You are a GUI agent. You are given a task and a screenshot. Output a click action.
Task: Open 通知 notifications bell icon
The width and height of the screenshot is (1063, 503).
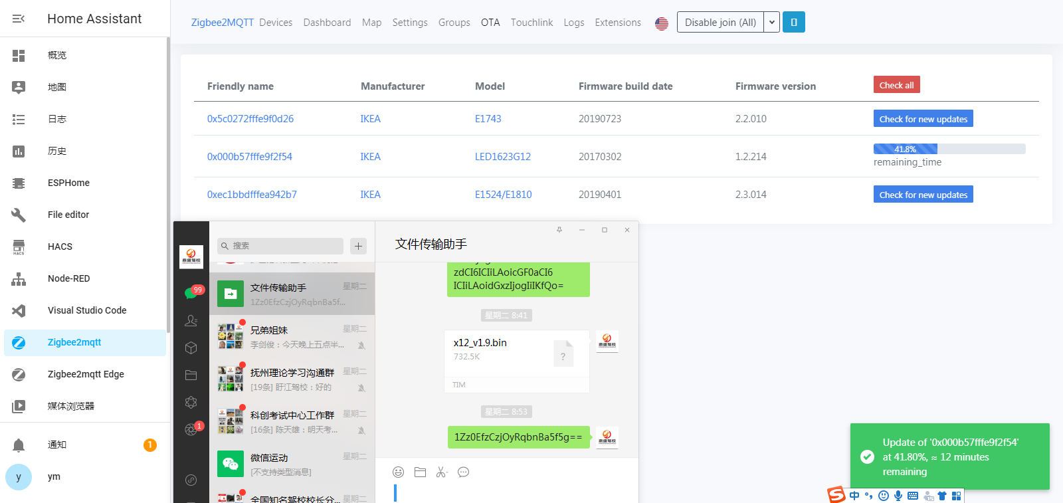click(19, 445)
